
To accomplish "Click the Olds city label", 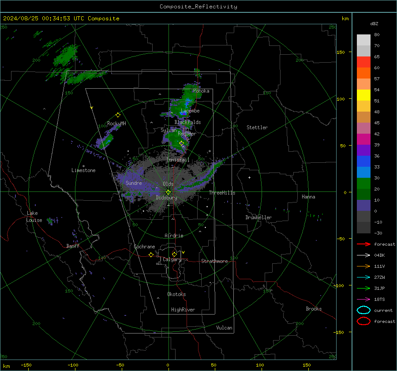I will click(x=168, y=184).
